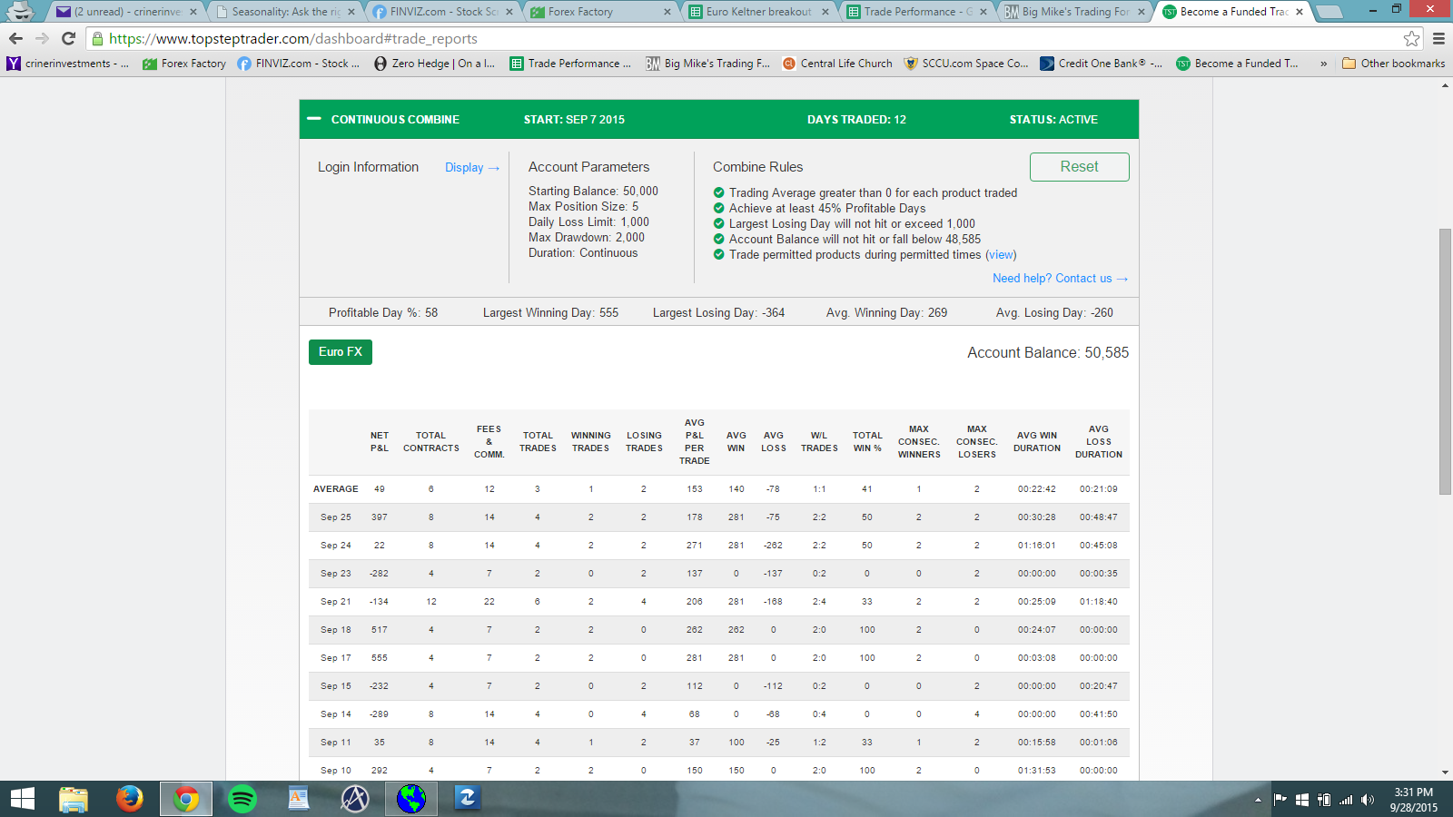Open Spotify from taskbar

pyautogui.click(x=242, y=799)
